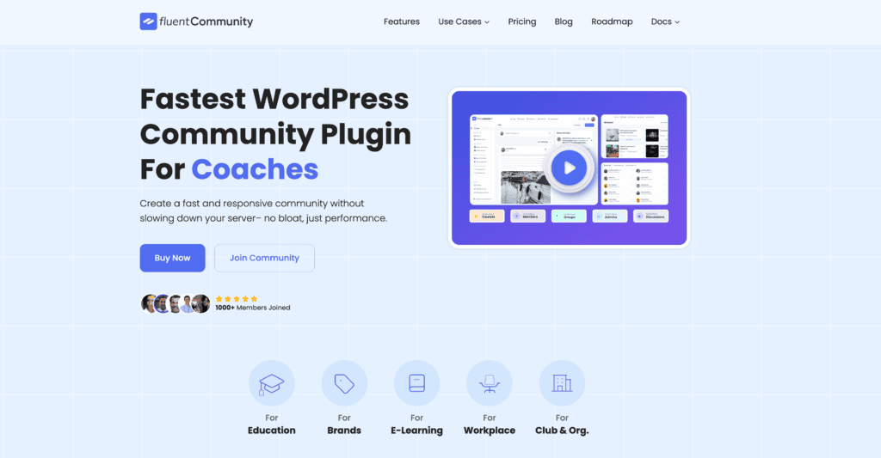Viewport: 881px width, 458px height.
Task: View the Roadmap page
Action: 612,21
